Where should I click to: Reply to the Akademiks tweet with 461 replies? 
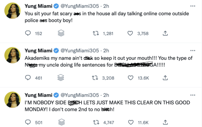coord(28,78)
